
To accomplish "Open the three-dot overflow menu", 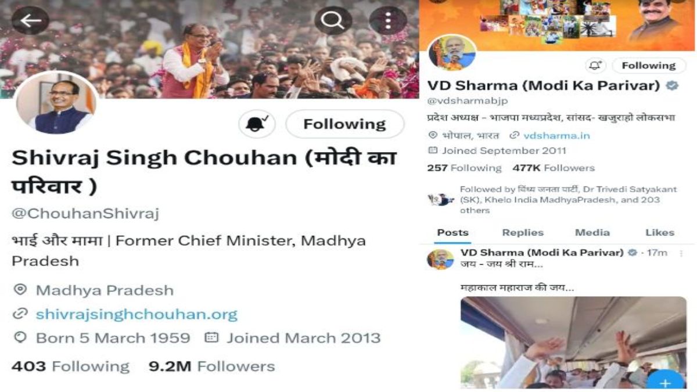I will pos(388,21).
